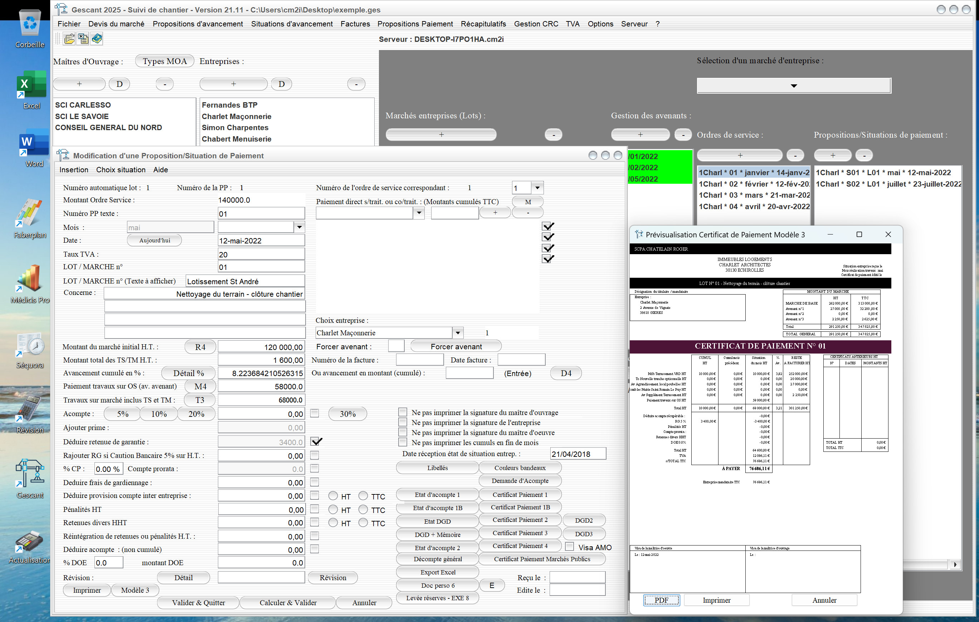Viewport: 979px width, 622px height.
Task: Check 'Ne pas imprimer la signature du maître d'ouvrage'
Action: [x=403, y=412]
